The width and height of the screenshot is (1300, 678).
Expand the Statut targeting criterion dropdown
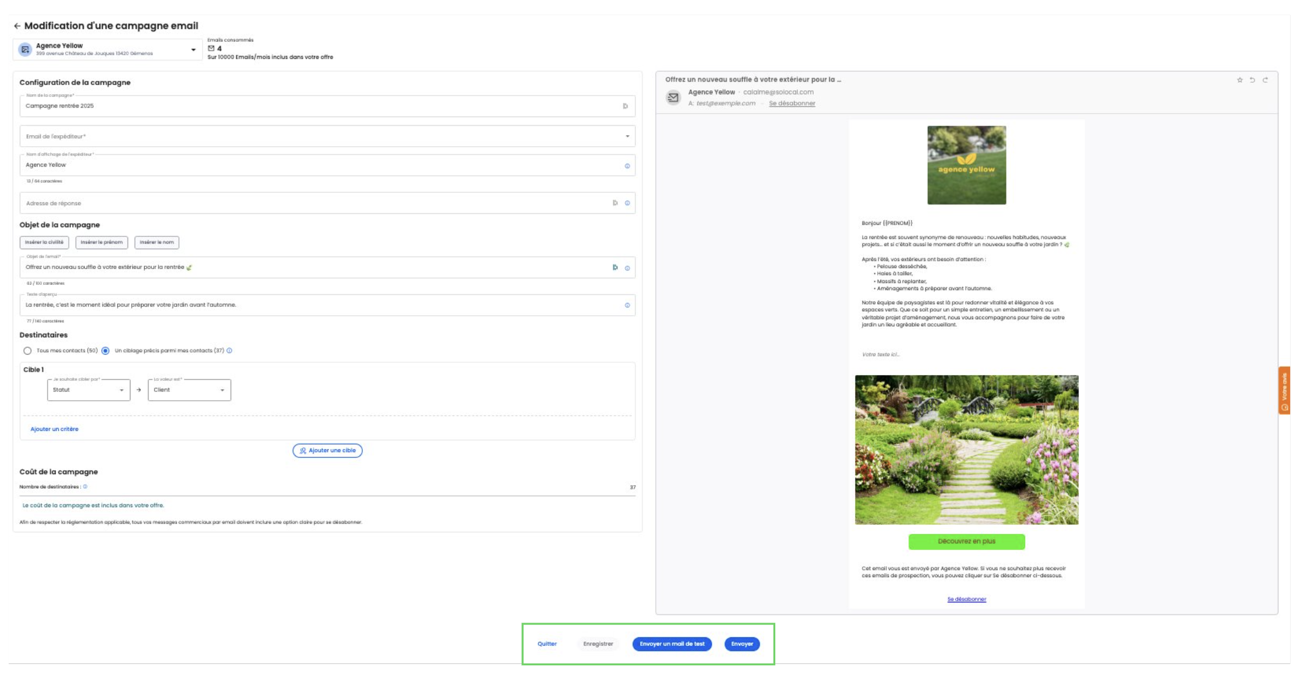(89, 390)
